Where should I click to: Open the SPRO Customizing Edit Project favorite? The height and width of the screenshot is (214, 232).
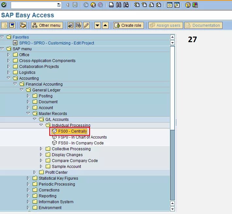[x=56, y=43]
